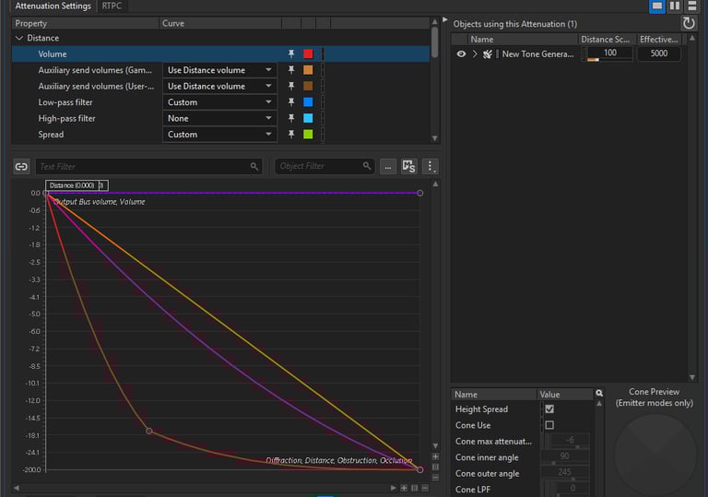Image resolution: width=708 pixels, height=497 pixels.
Task: Open the Spread curve type dropdown
Action: tap(219, 135)
